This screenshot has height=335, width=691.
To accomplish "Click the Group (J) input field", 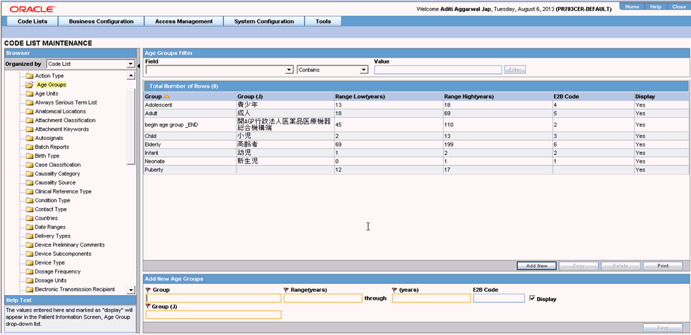I will [214, 314].
